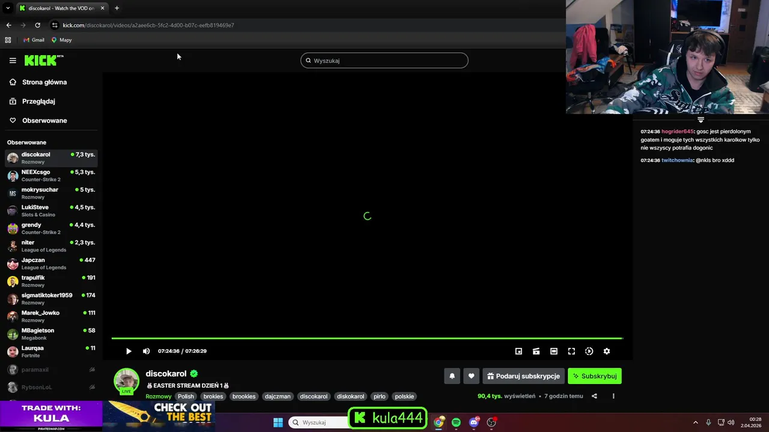Click the discokarol streamer avatar
This screenshot has height=432, width=769.
tap(127, 381)
